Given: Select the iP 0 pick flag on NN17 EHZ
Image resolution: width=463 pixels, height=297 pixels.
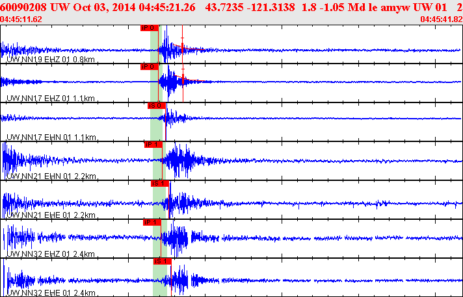Looking at the screenshot, I should (150, 67).
